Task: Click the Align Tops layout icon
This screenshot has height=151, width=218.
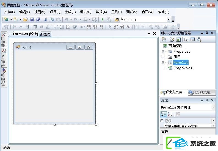Action: [35, 27]
